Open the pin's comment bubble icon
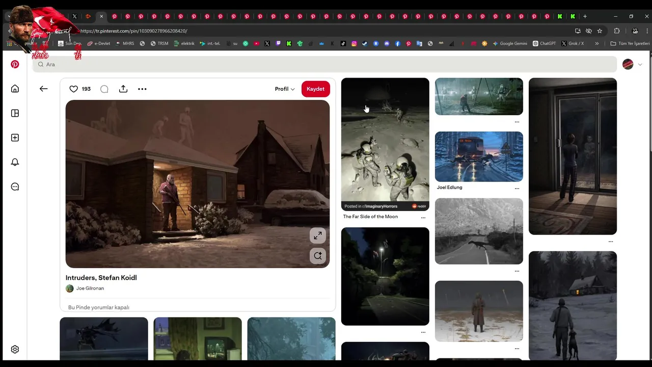Screen dimensions: 652x367 pyautogui.click(x=104, y=89)
